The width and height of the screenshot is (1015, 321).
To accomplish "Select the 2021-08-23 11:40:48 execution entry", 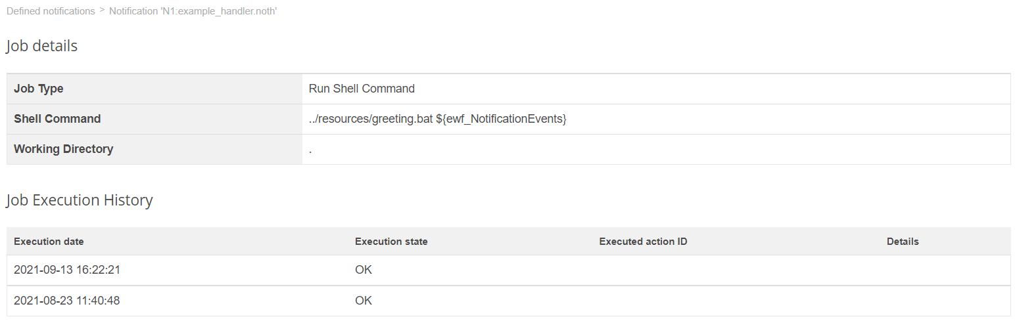I will [66, 301].
